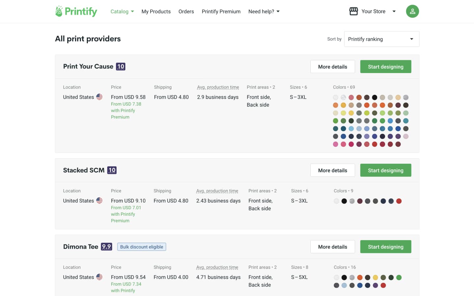Click Avg. production time label in Print Your Cause
The image size is (474, 296).
click(x=218, y=87)
